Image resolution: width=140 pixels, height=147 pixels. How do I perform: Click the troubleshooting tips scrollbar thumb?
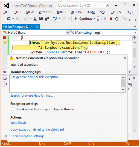pos(123,83)
